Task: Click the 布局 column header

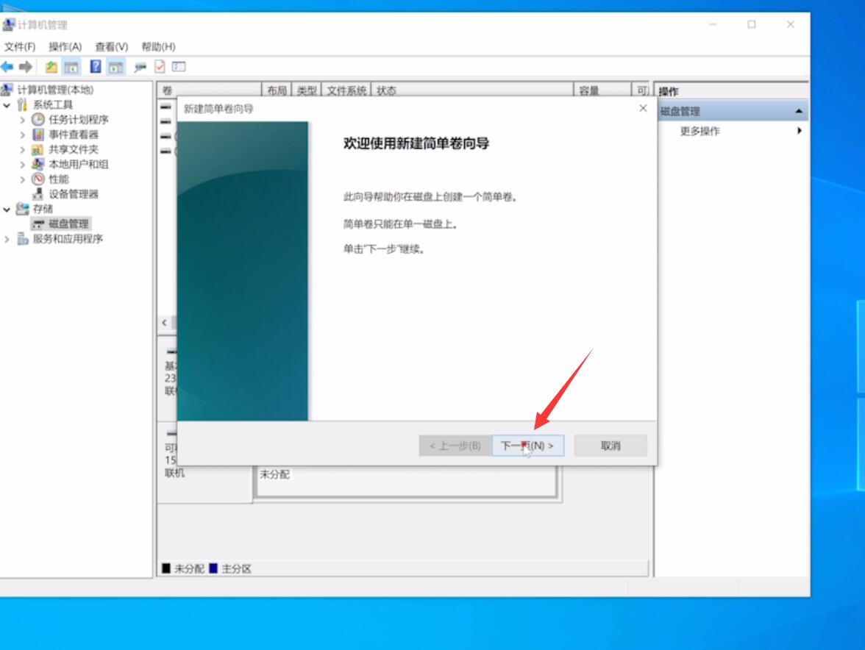Action: pyautogui.click(x=277, y=90)
